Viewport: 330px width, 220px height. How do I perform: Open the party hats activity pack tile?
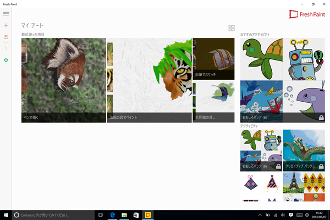(261, 186)
